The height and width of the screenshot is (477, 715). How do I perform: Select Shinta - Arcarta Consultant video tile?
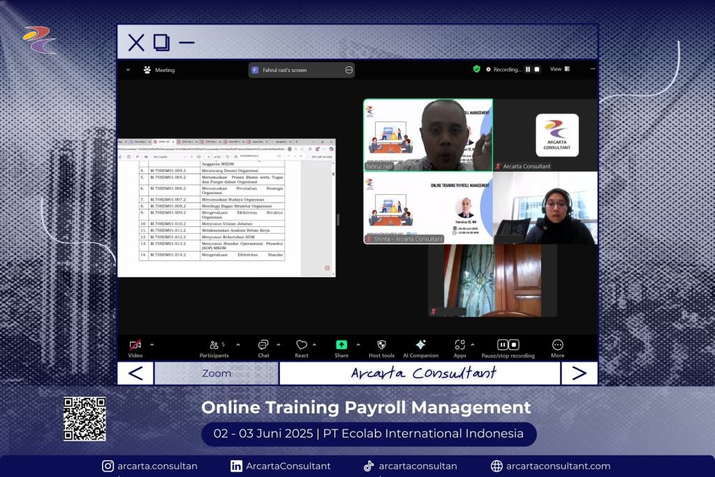427,208
